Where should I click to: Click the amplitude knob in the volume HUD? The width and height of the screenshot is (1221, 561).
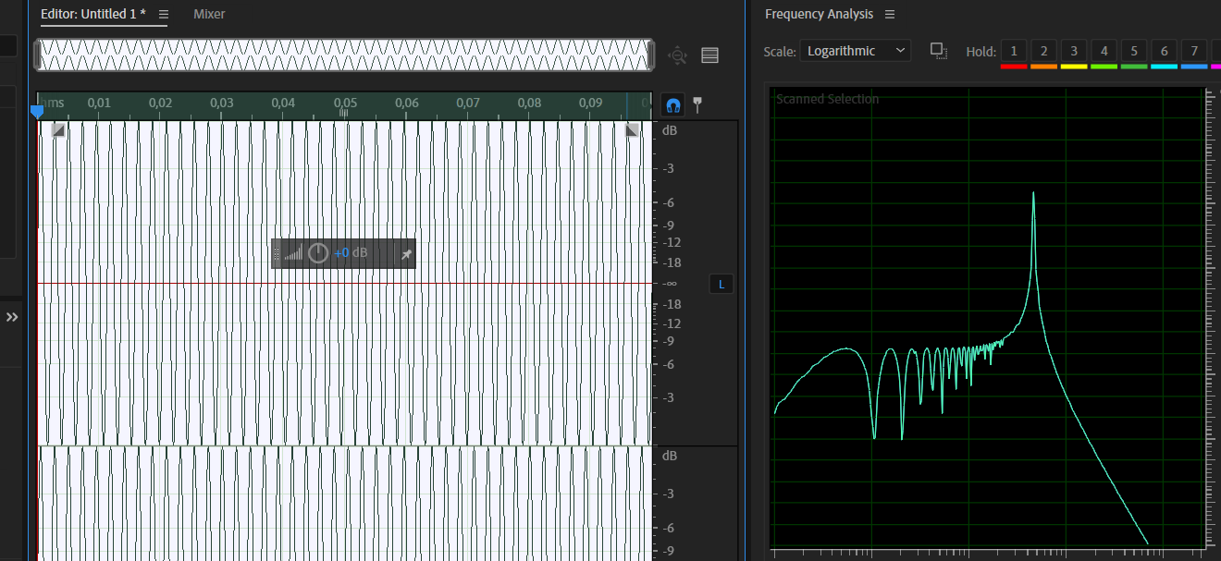coord(318,253)
